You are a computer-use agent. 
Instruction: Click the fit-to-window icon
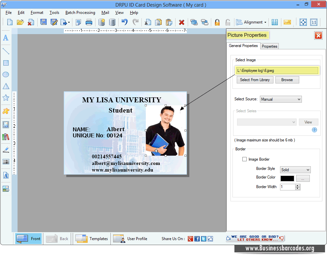[303, 22]
